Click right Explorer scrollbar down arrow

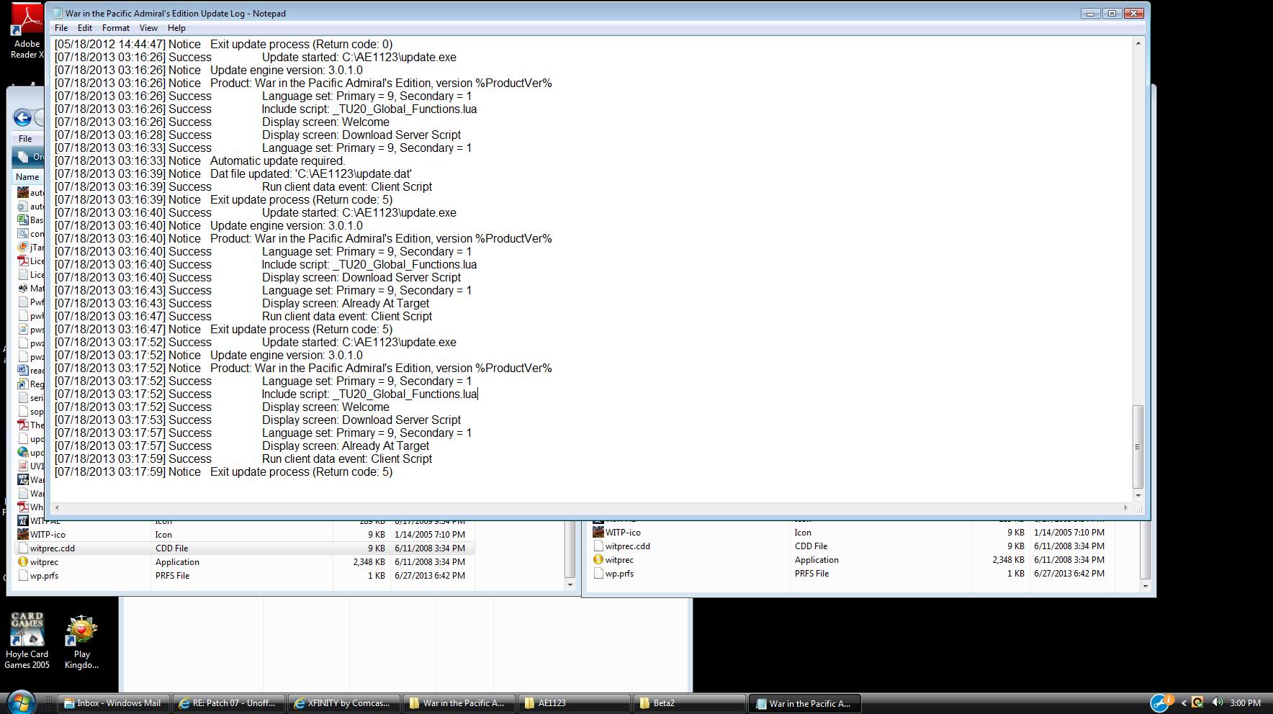[x=1145, y=585]
